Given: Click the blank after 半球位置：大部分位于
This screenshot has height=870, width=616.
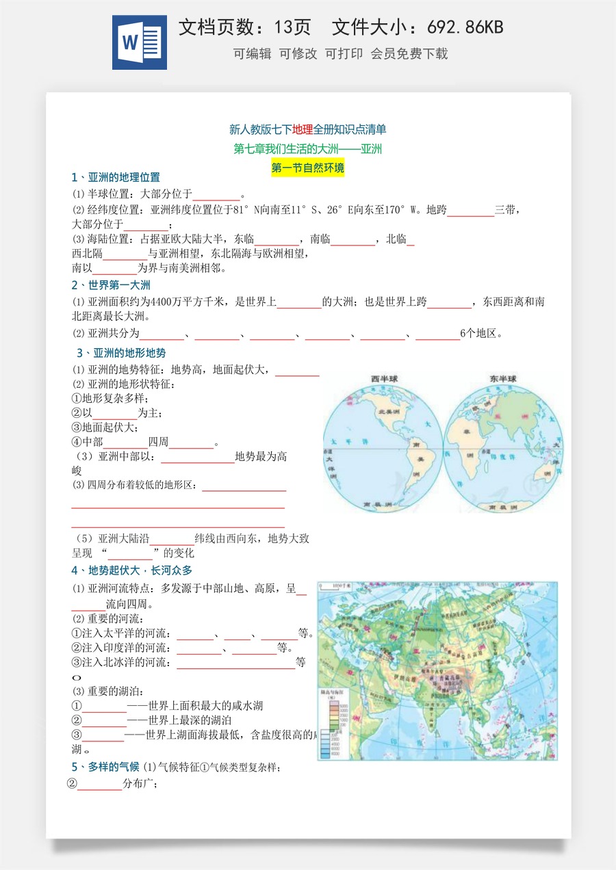Looking at the screenshot, I should 216,195.
